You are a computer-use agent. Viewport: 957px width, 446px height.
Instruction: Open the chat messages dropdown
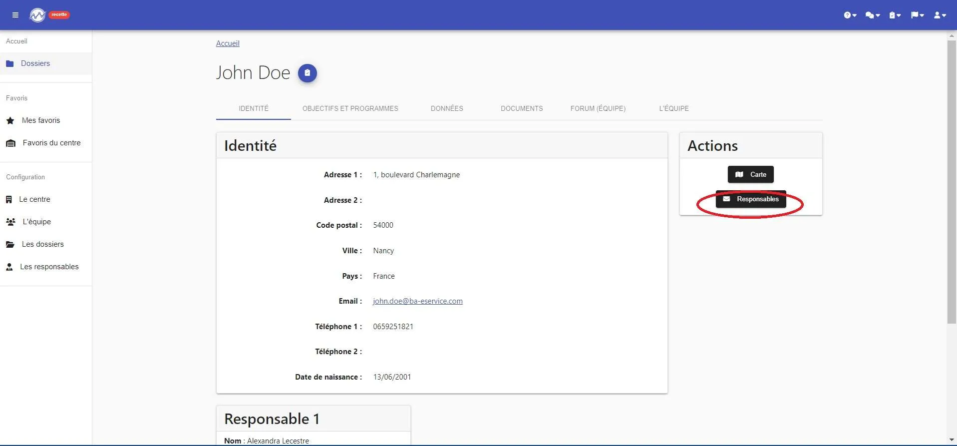coord(873,15)
